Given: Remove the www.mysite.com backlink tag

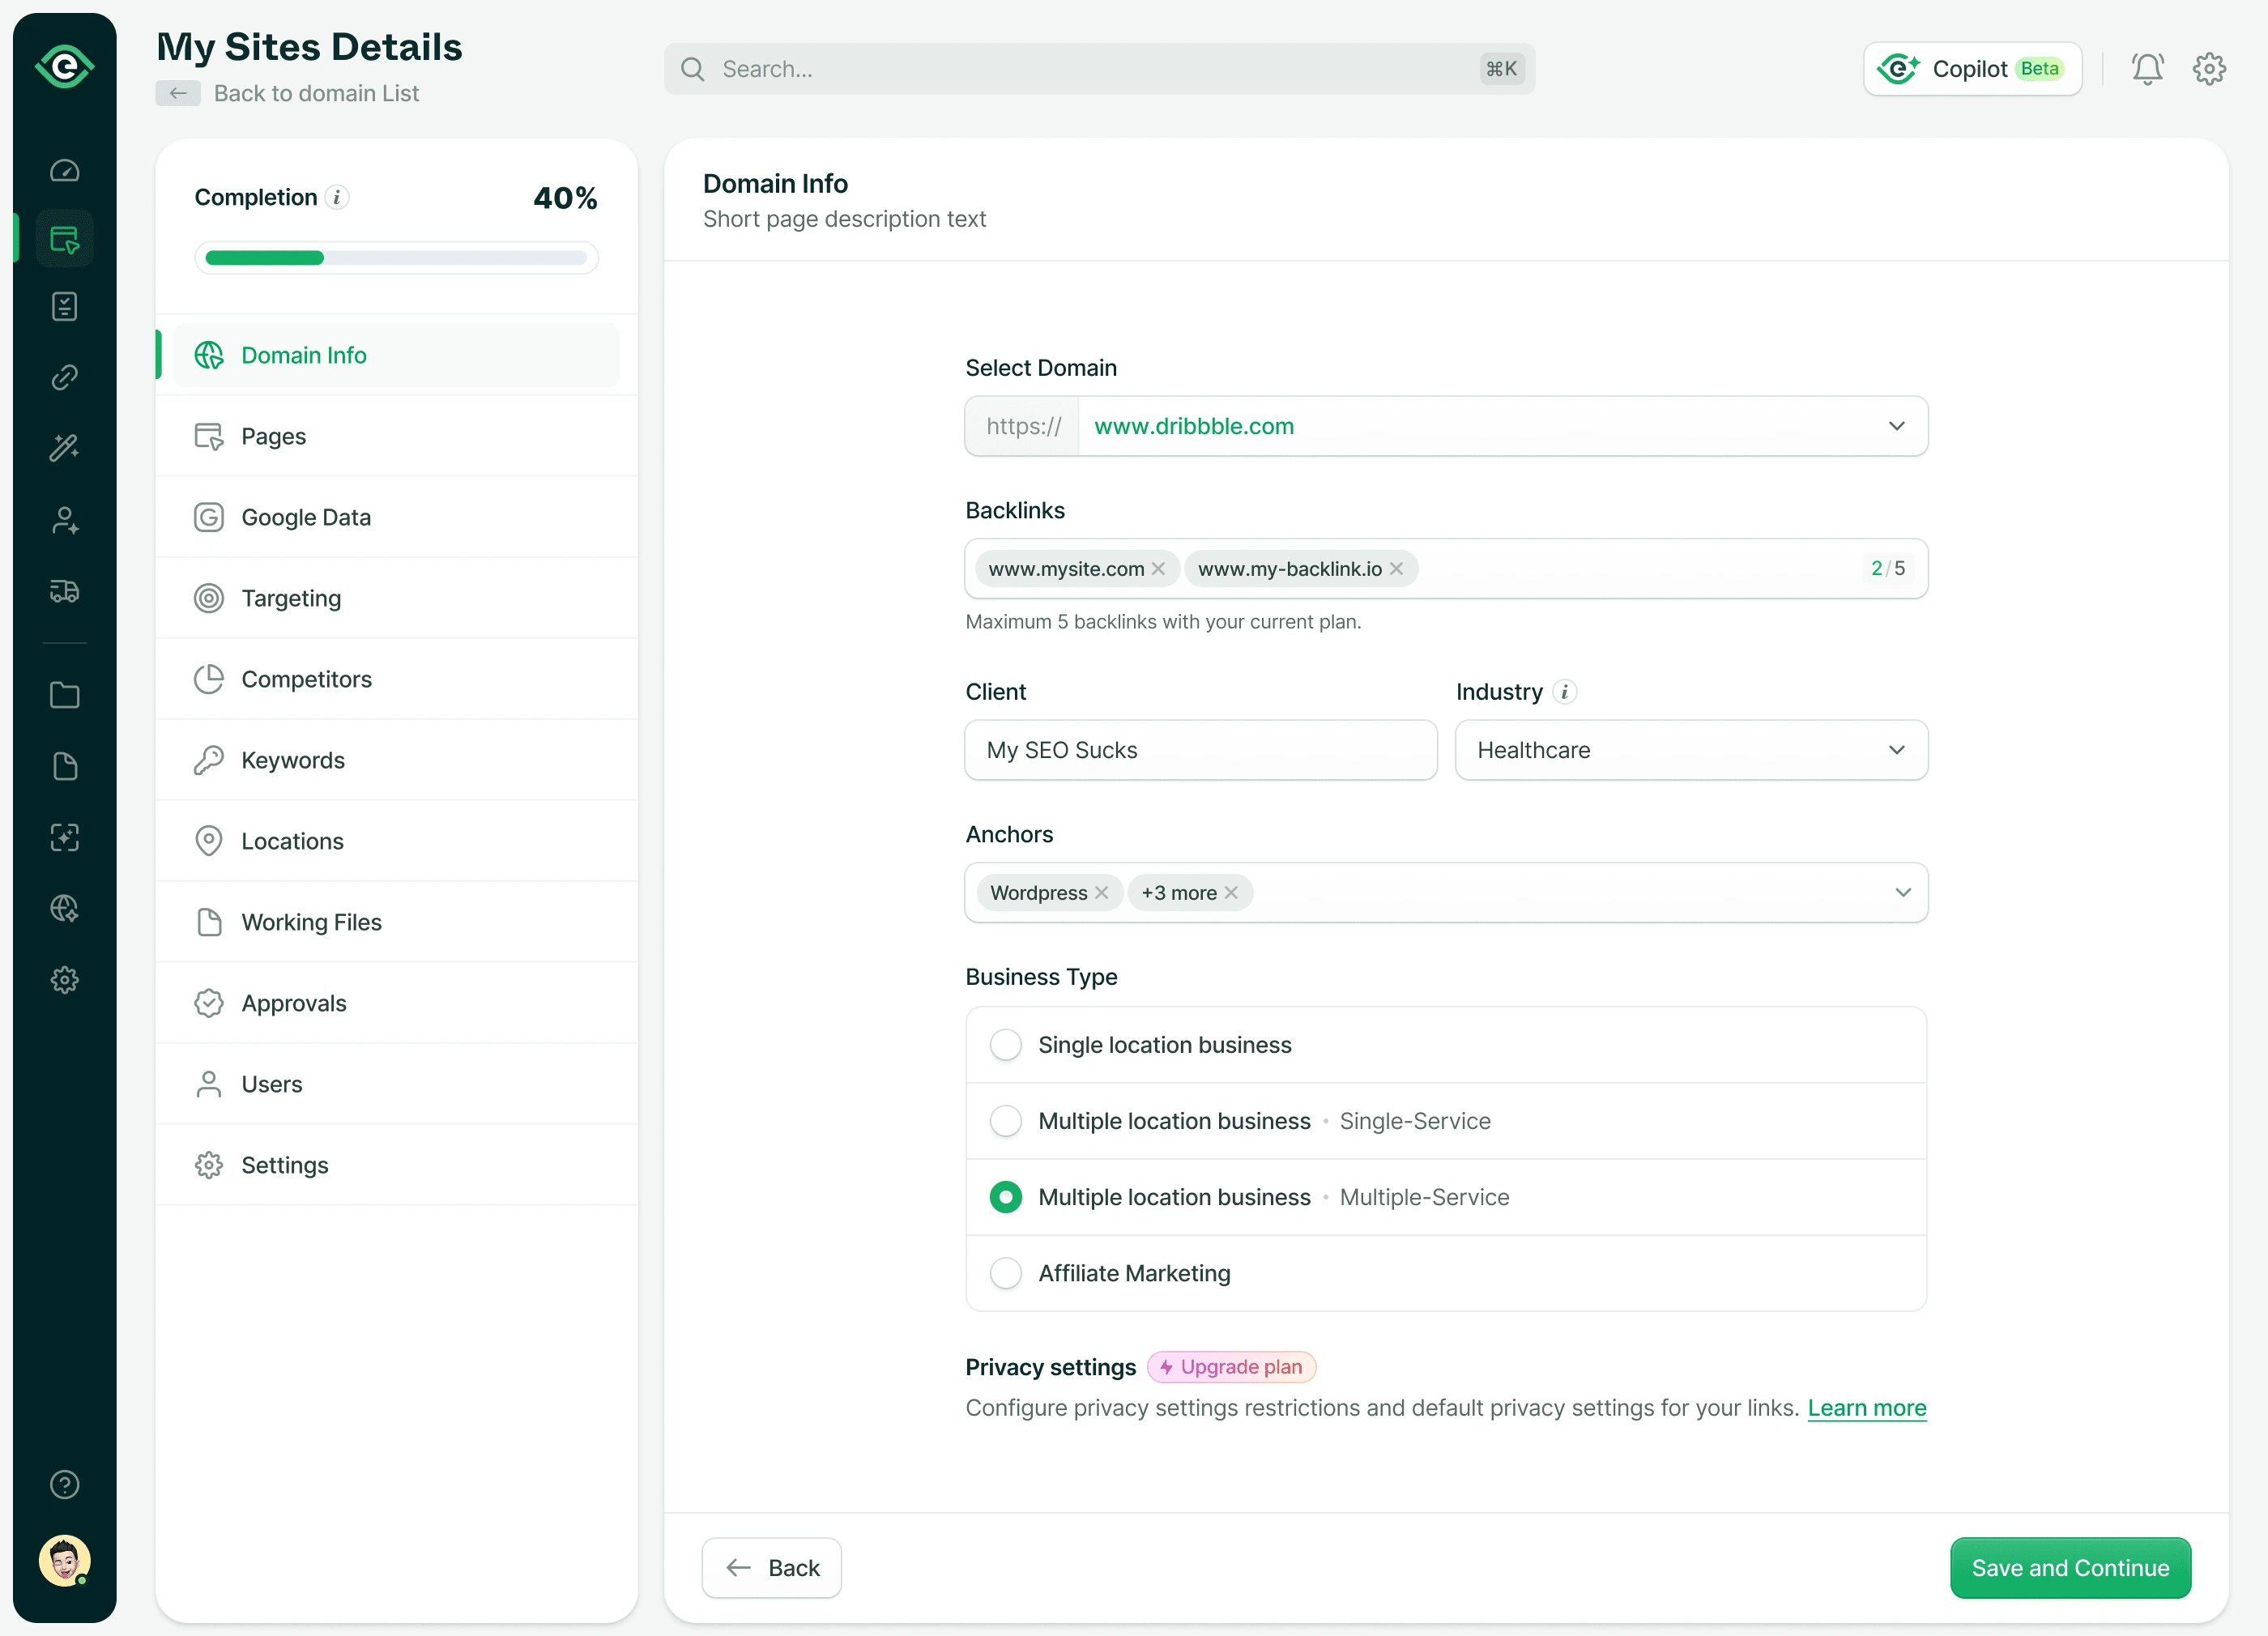Looking at the screenshot, I should (1158, 569).
